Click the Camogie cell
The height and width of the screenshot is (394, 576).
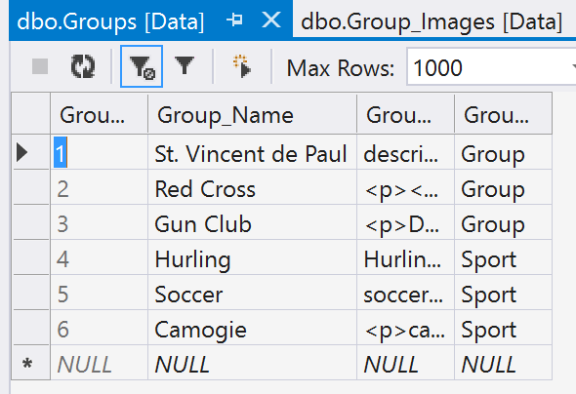[252, 328]
